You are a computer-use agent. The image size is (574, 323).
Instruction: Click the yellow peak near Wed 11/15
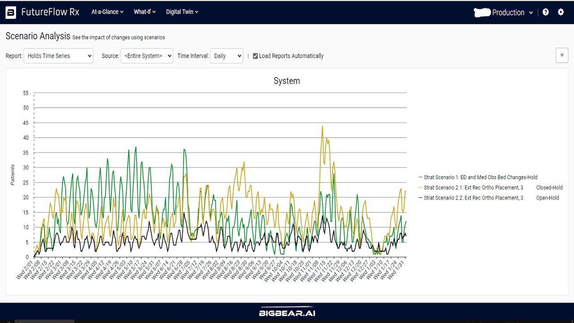(x=322, y=127)
